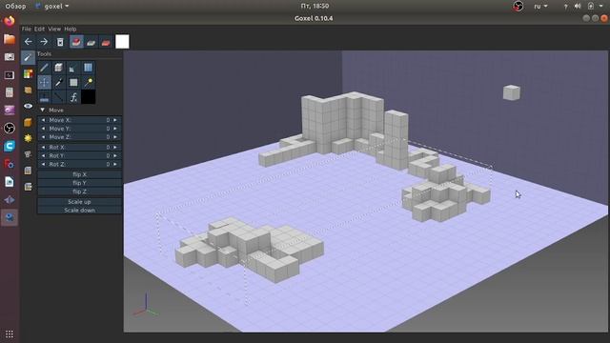Open the Material panel cube icon
This screenshot has height=343, width=610.
point(28,123)
